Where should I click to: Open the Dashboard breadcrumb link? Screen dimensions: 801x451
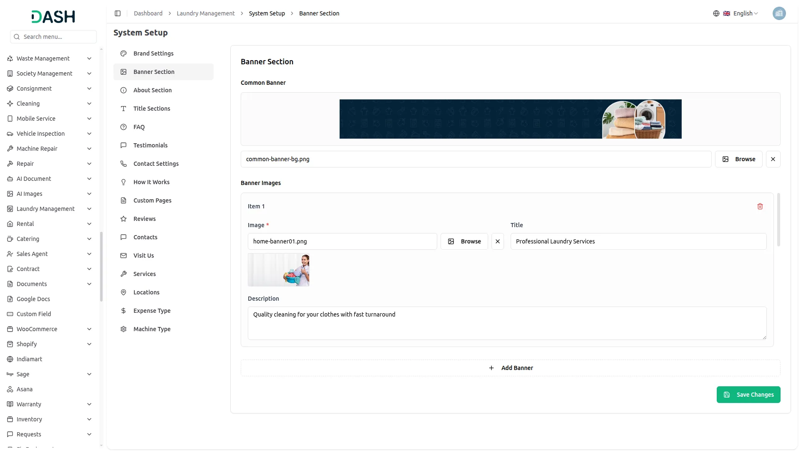pyautogui.click(x=148, y=13)
